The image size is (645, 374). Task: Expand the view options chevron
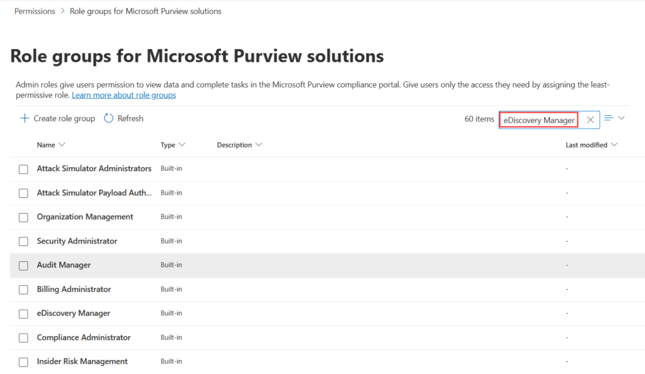point(621,118)
